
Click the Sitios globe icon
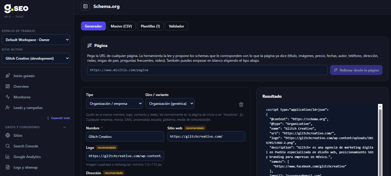coord(8,136)
